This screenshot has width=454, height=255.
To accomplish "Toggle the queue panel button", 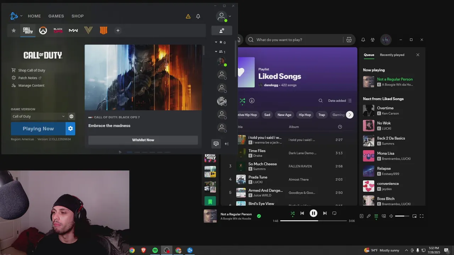I will point(376,216).
